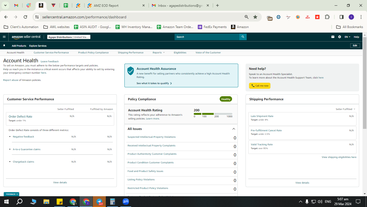
Task: Click the Edit button
Action: [x=355, y=46]
